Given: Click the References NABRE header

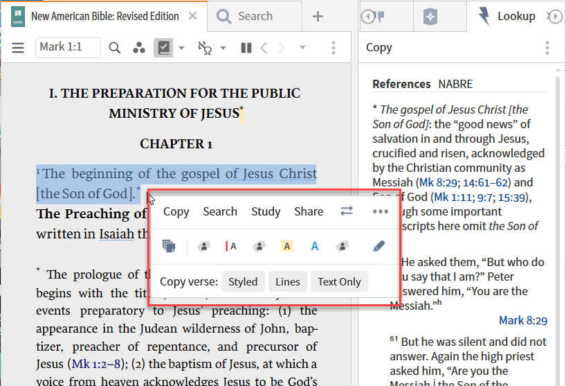Looking at the screenshot, I should [x=422, y=85].
